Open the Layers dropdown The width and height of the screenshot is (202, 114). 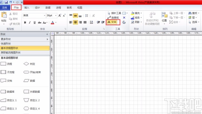193,17
